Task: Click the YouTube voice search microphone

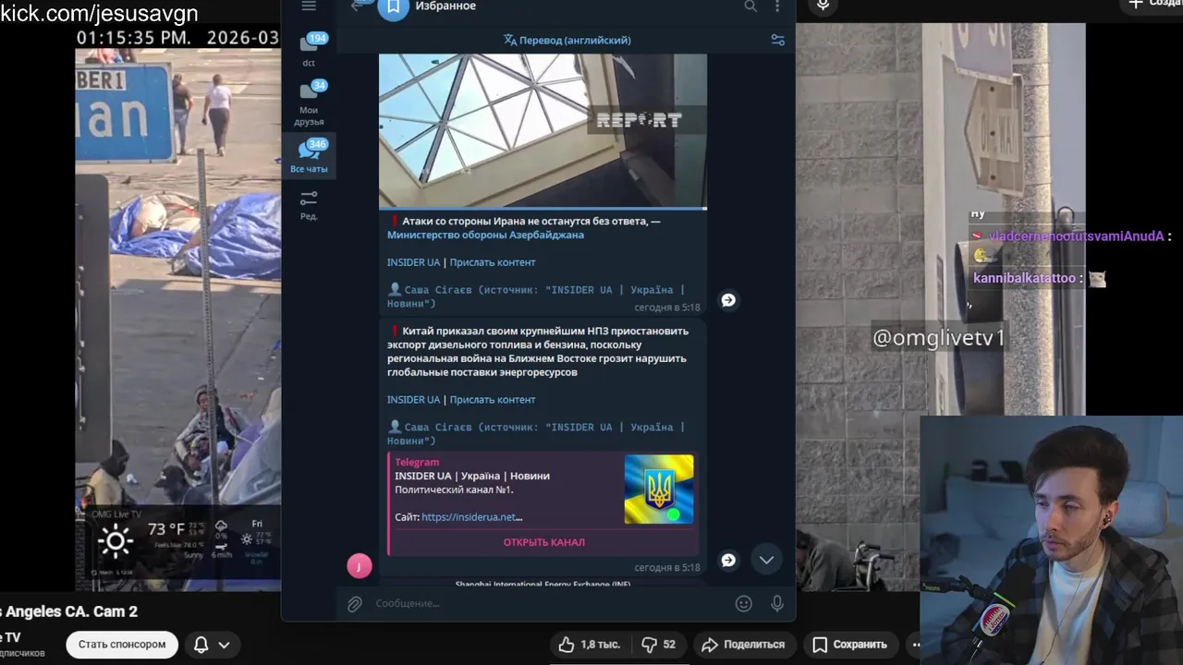Action: 823,6
